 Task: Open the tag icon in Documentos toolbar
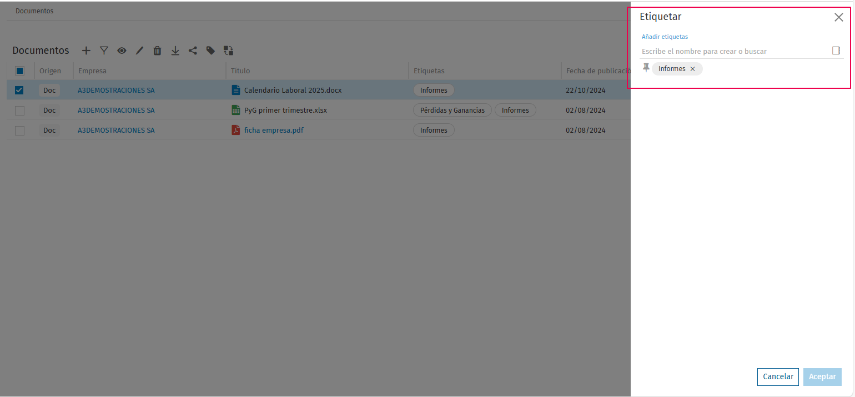210,51
